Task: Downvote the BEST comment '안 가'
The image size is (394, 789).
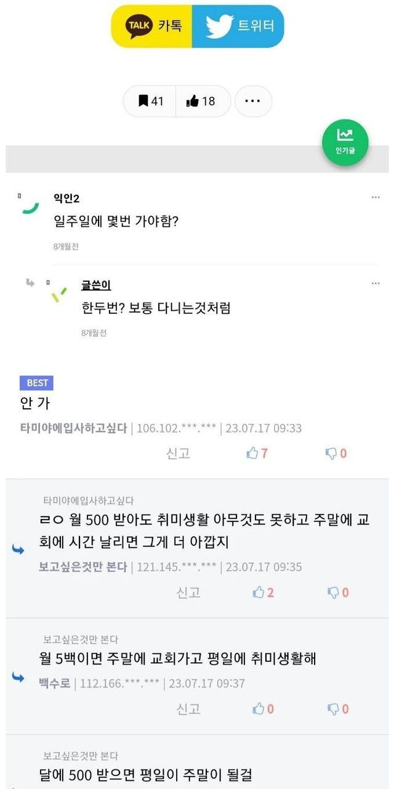Action: click(336, 454)
